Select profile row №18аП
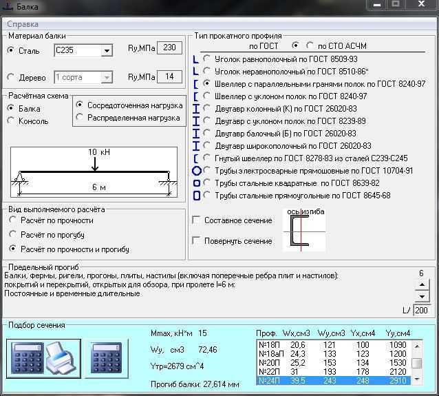439x396 pixels. [x=334, y=354]
